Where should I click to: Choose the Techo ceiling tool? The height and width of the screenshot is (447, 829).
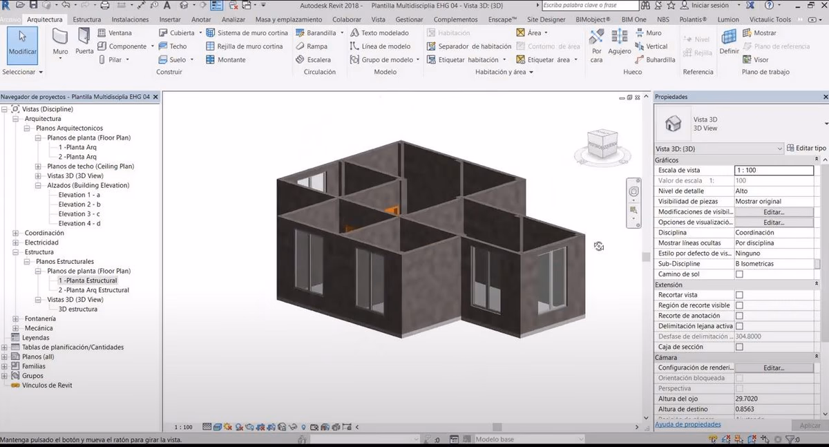click(173, 46)
